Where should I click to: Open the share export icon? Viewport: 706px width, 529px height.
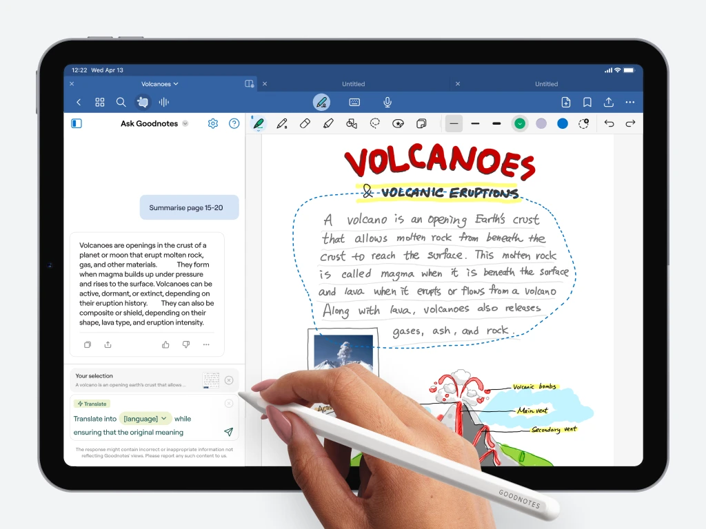pos(608,102)
